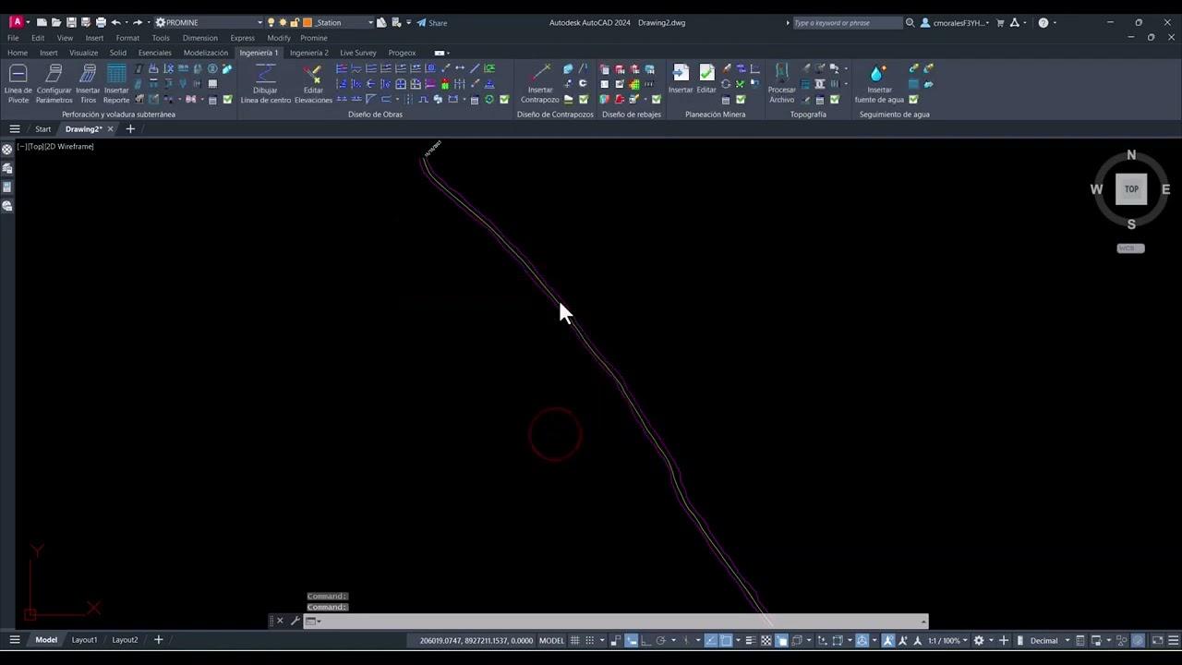Open the Snap mode dropdown arrow
The height and width of the screenshot is (665, 1182).
pyautogui.click(x=602, y=640)
